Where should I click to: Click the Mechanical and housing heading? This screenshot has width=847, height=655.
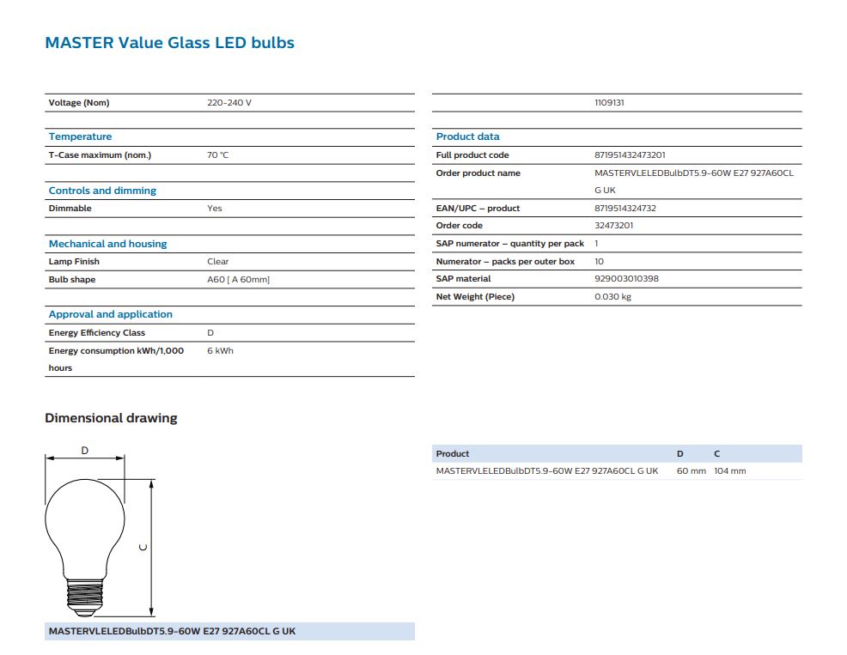click(x=107, y=244)
